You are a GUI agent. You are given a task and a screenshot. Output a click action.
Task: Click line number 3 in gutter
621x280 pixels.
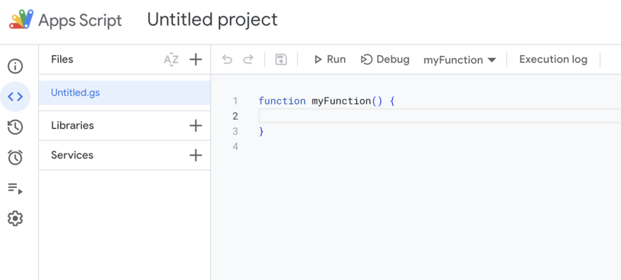(x=235, y=132)
